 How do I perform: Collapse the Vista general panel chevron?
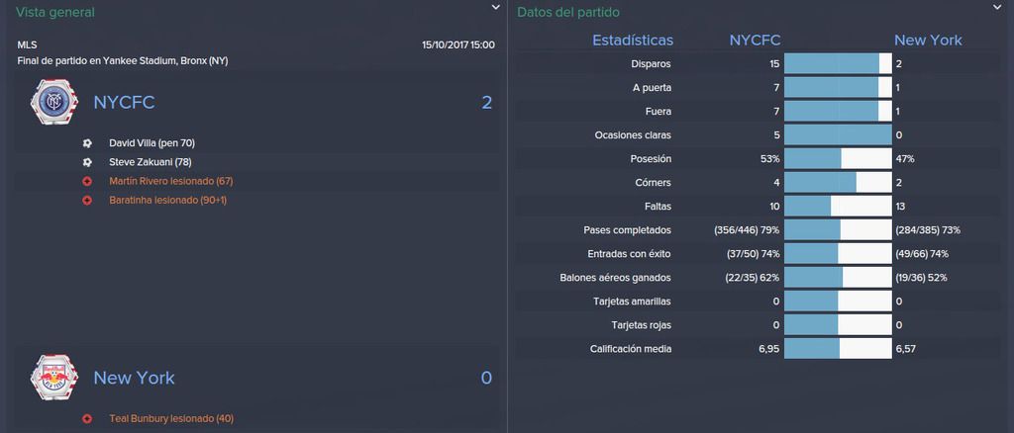click(495, 7)
